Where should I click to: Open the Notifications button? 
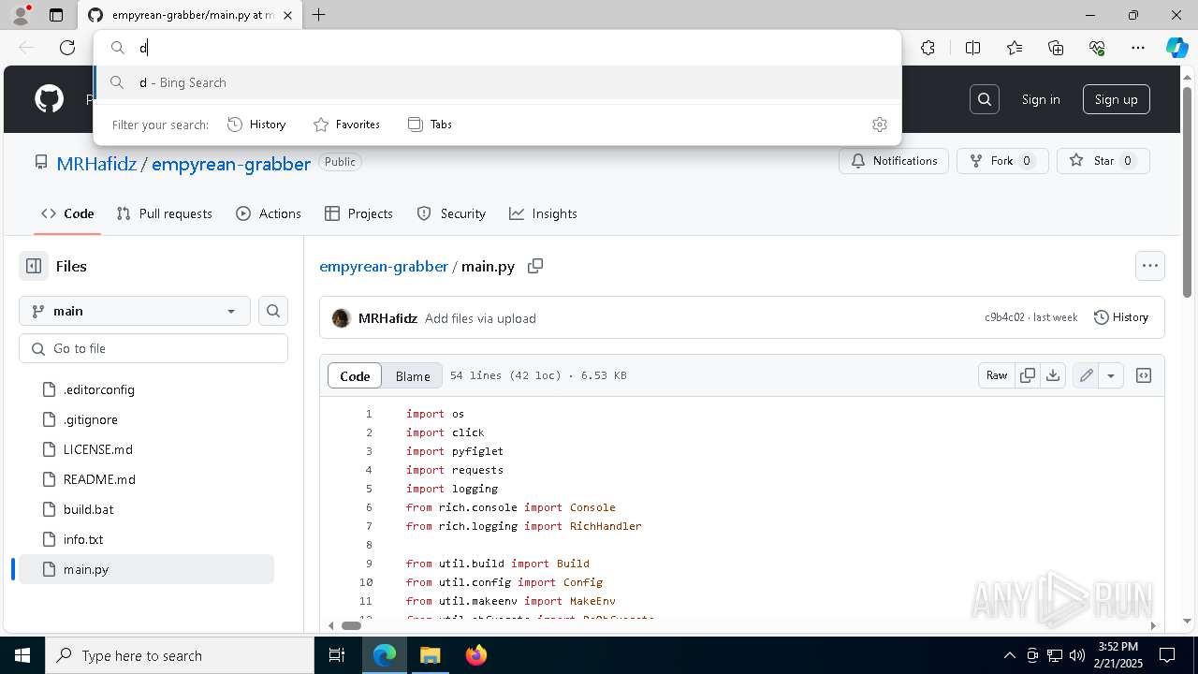tap(894, 161)
